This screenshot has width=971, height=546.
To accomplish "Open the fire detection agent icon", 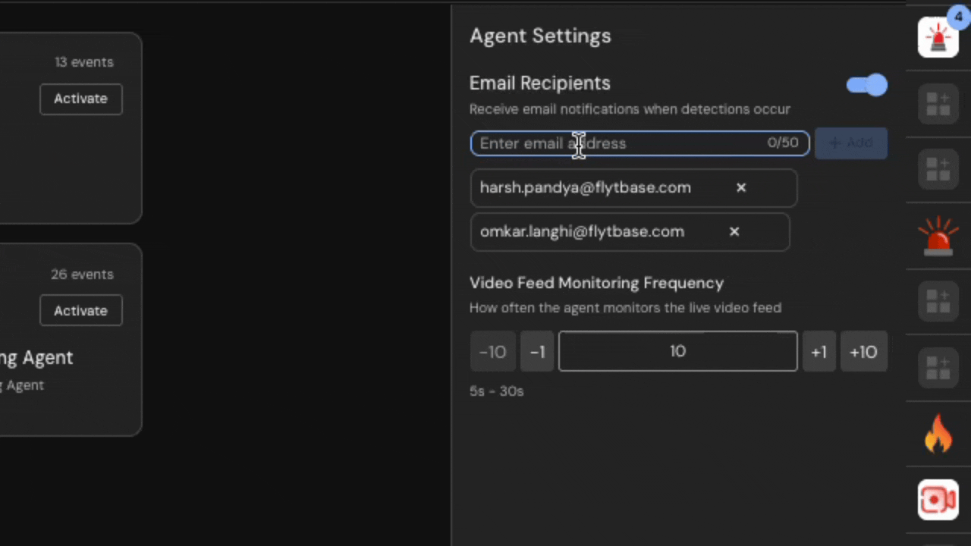I will (x=938, y=434).
